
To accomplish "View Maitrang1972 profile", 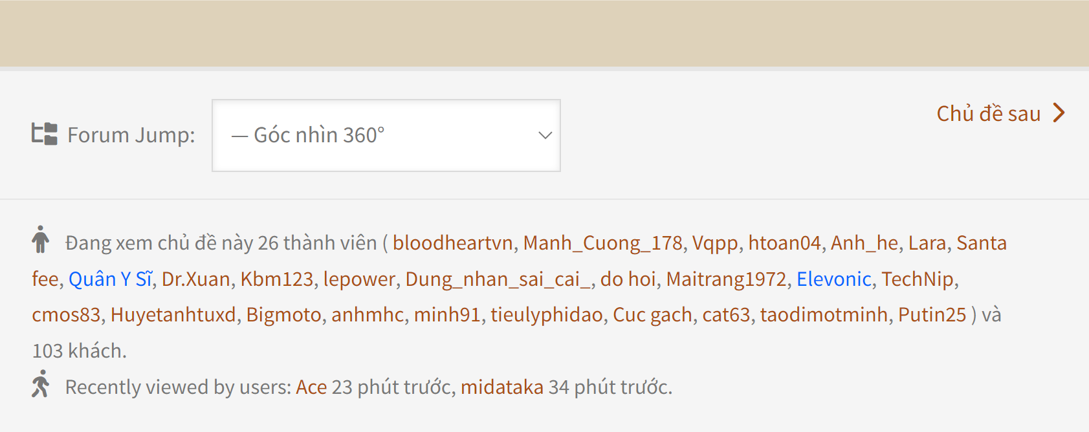I will [x=726, y=279].
